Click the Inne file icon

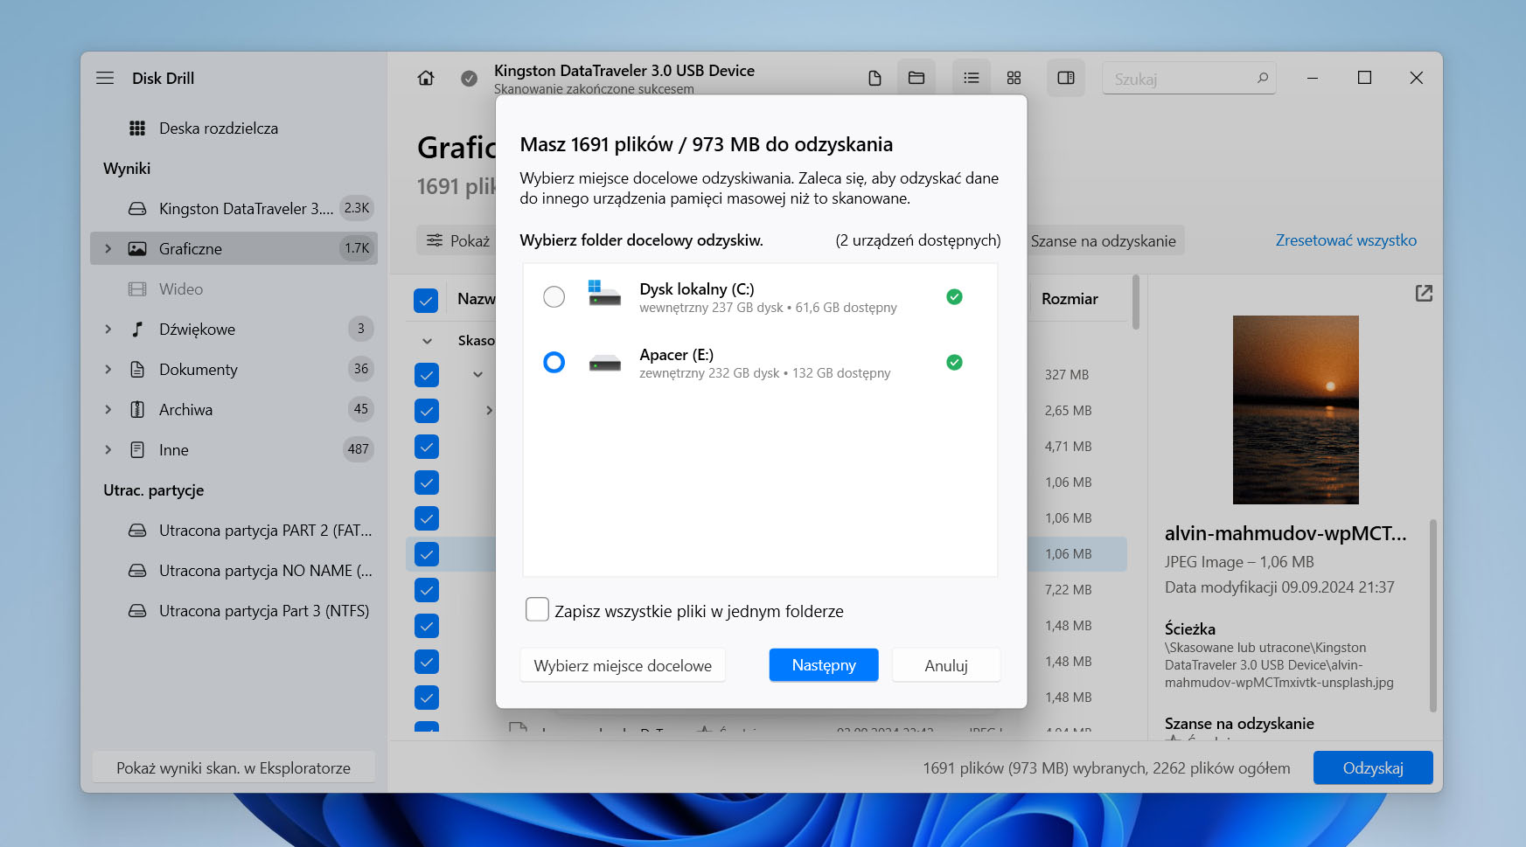137,449
